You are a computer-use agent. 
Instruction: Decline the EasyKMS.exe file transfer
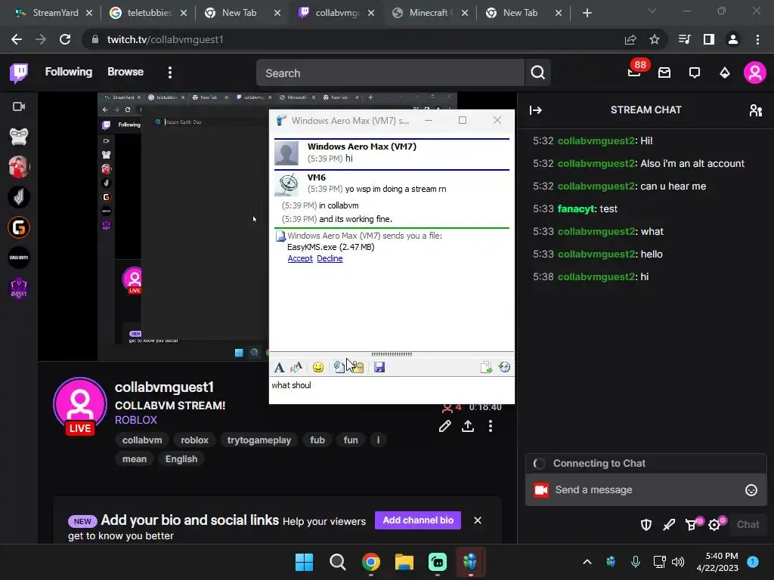tap(330, 258)
